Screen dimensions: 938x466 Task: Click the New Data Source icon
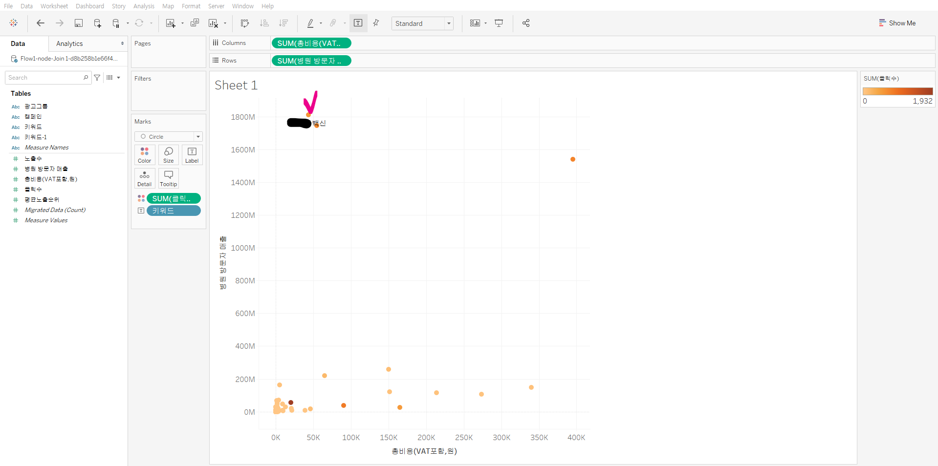[97, 23]
